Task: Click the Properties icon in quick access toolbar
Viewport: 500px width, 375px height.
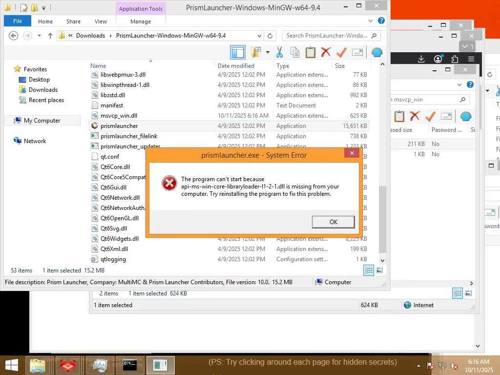Action: pos(23,8)
